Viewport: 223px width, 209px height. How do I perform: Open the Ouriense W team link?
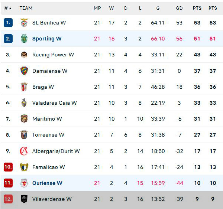47,183
